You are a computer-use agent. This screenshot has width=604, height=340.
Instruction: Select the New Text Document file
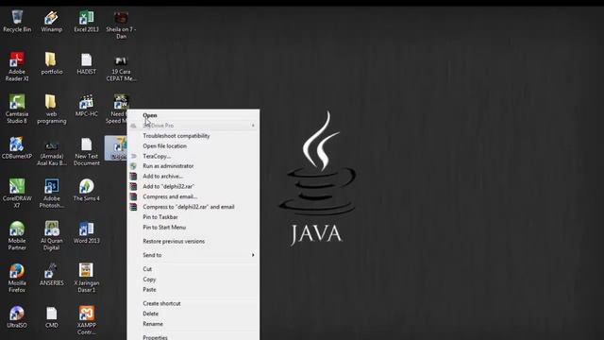coord(86,151)
